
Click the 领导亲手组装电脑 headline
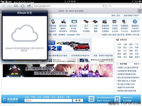pyautogui.click(x=103, y=56)
